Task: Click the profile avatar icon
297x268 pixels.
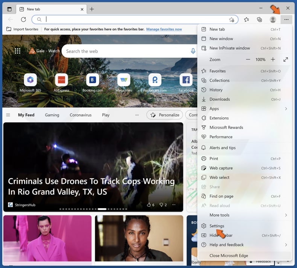Action: 273,20
